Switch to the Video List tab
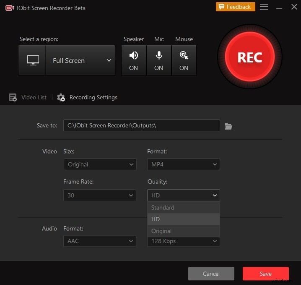 click(x=34, y=97)
